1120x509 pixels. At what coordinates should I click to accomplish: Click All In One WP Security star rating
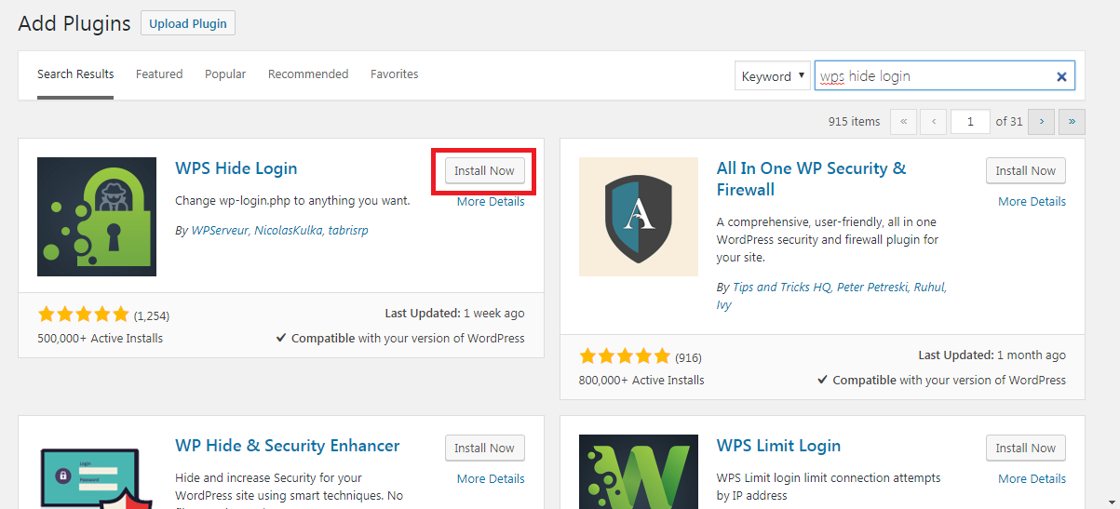625,356
